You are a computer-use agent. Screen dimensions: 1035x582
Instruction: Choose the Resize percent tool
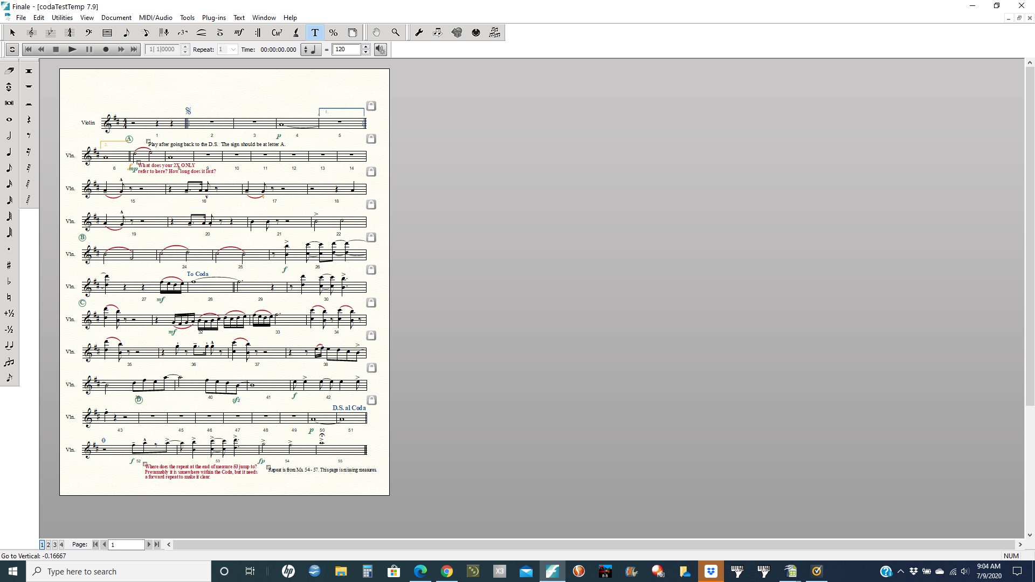333,33
